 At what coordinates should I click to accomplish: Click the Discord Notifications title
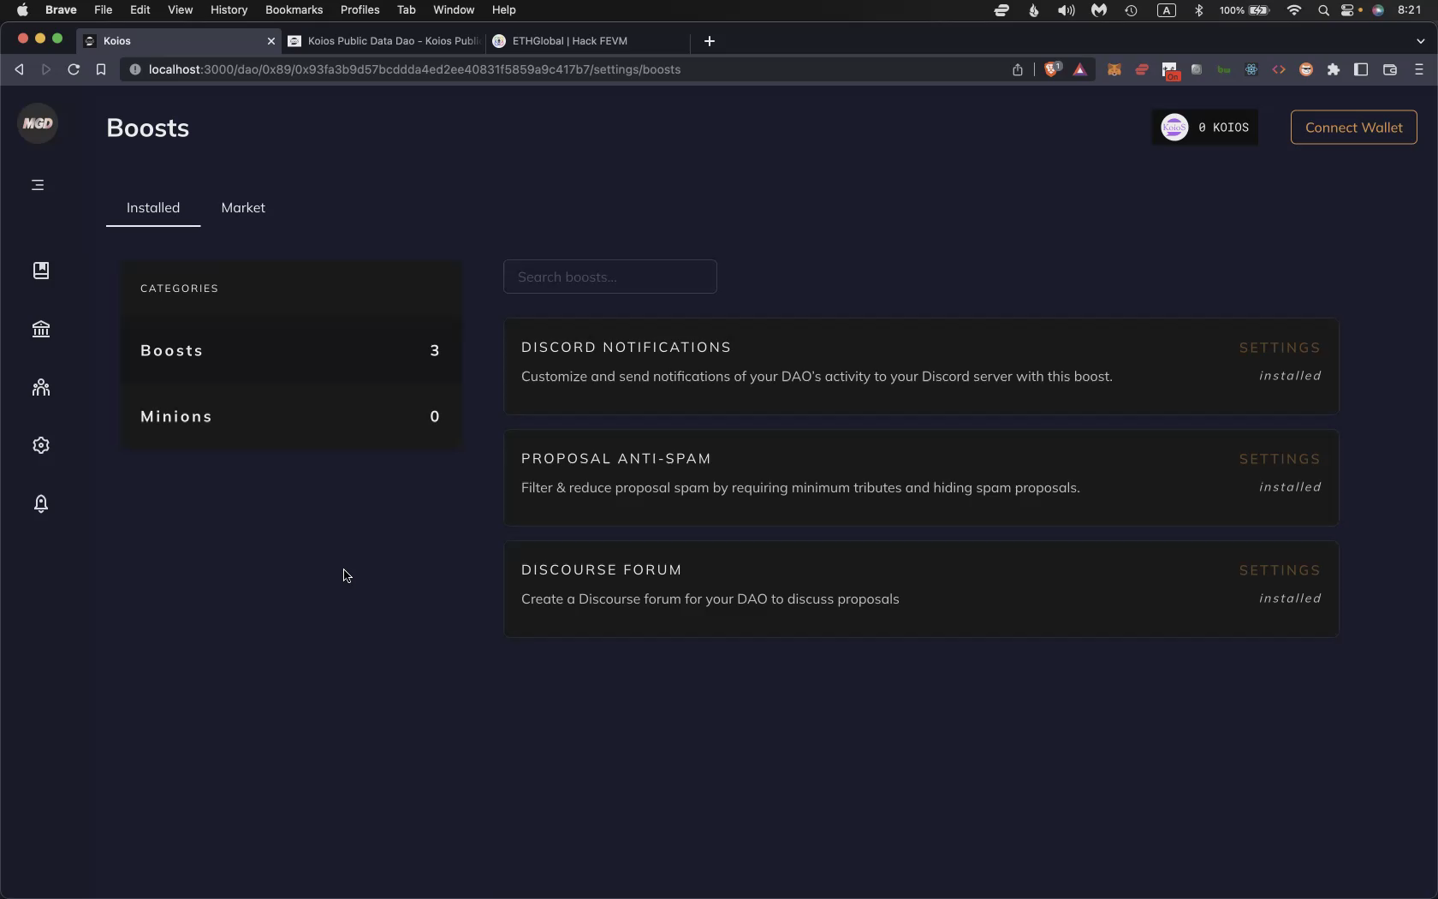click(627, 347)
